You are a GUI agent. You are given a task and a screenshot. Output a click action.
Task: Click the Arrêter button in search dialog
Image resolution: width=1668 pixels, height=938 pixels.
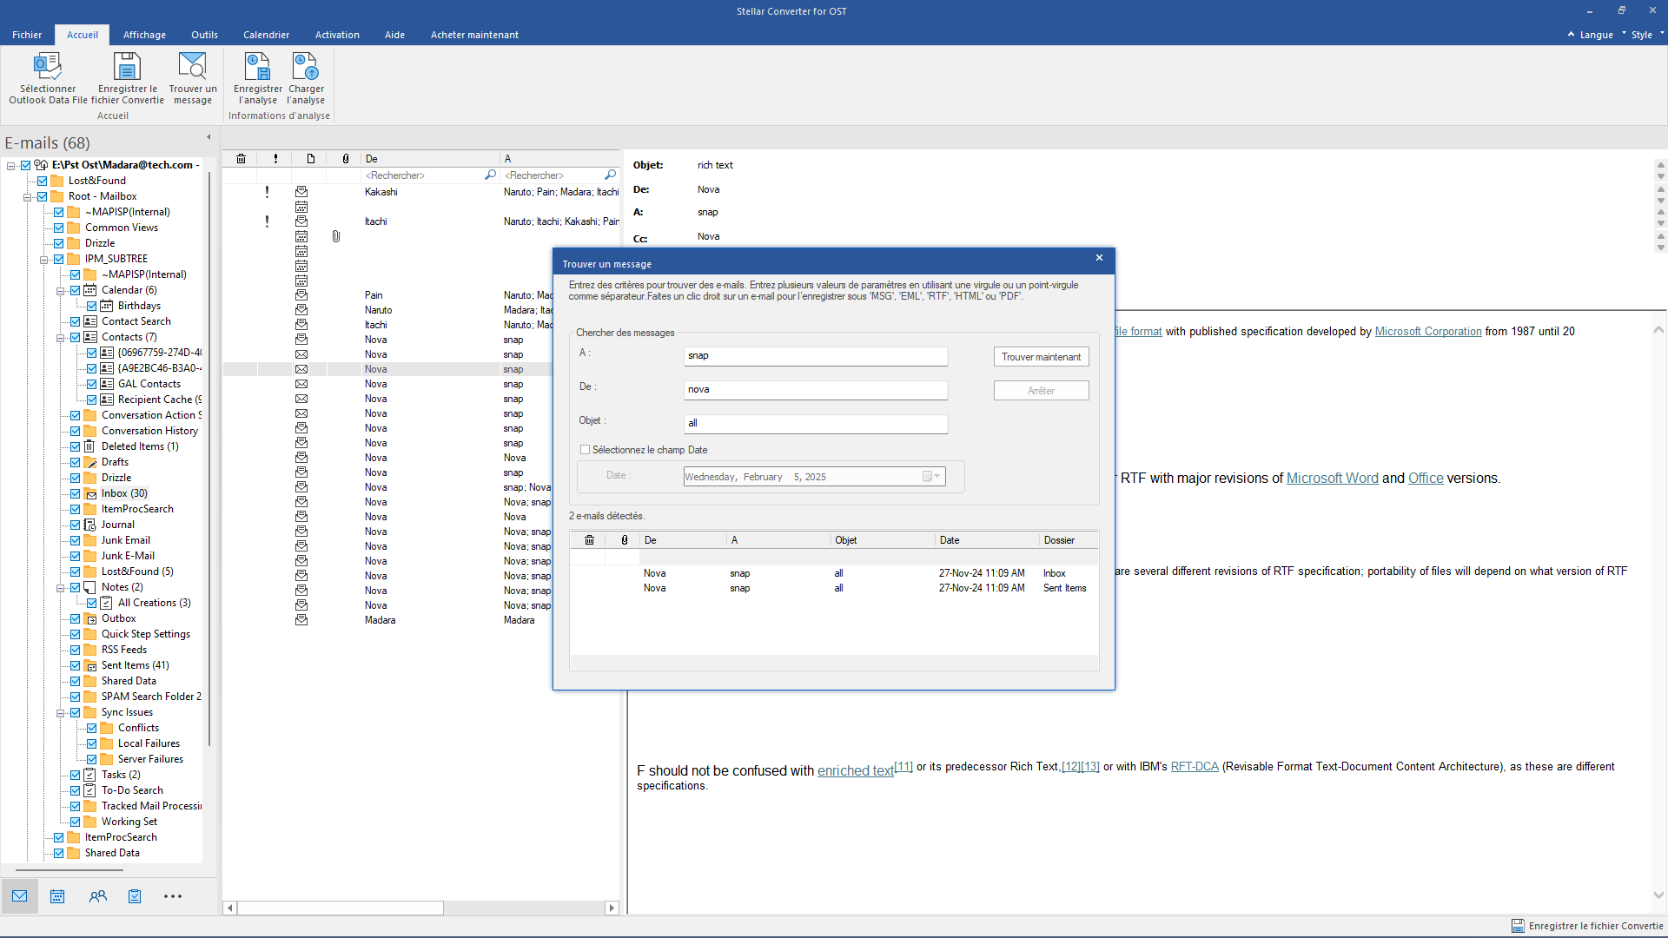coord(1042,391)
